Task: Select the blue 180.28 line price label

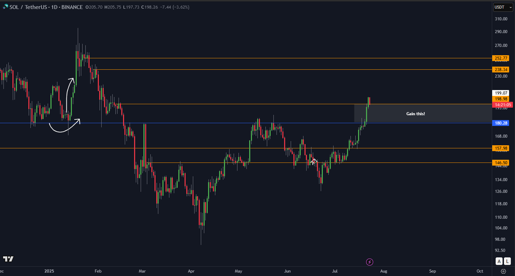Action: [501, 123]
